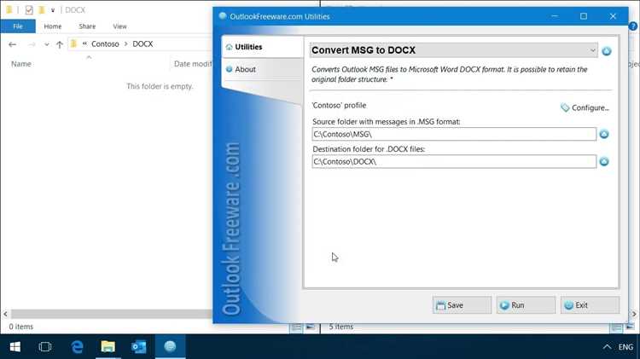Click Contoso in Explorer address bar

tap(105, 44)
